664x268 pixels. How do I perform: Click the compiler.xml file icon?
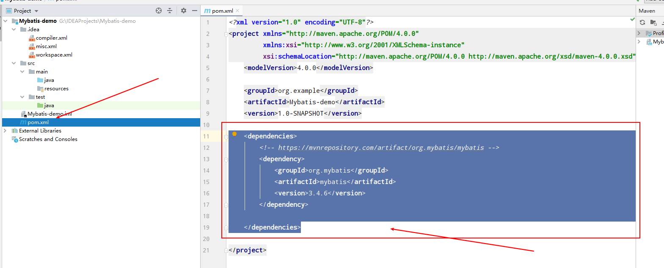(x=32, y=38)
